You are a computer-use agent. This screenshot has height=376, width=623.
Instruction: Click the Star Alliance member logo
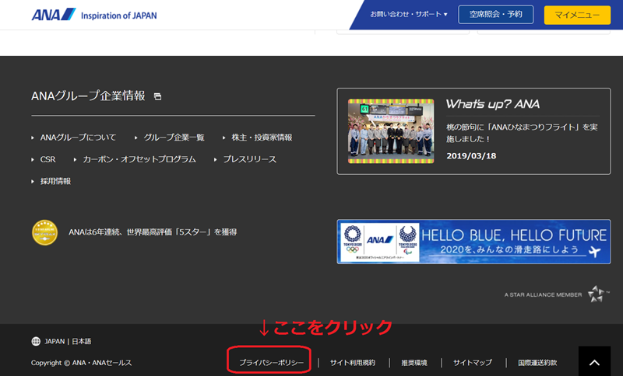tap(557, 294)
